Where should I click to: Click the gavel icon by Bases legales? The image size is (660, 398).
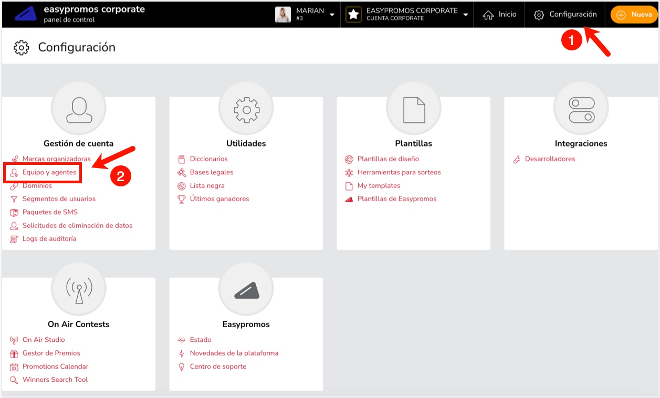[182, 172]
